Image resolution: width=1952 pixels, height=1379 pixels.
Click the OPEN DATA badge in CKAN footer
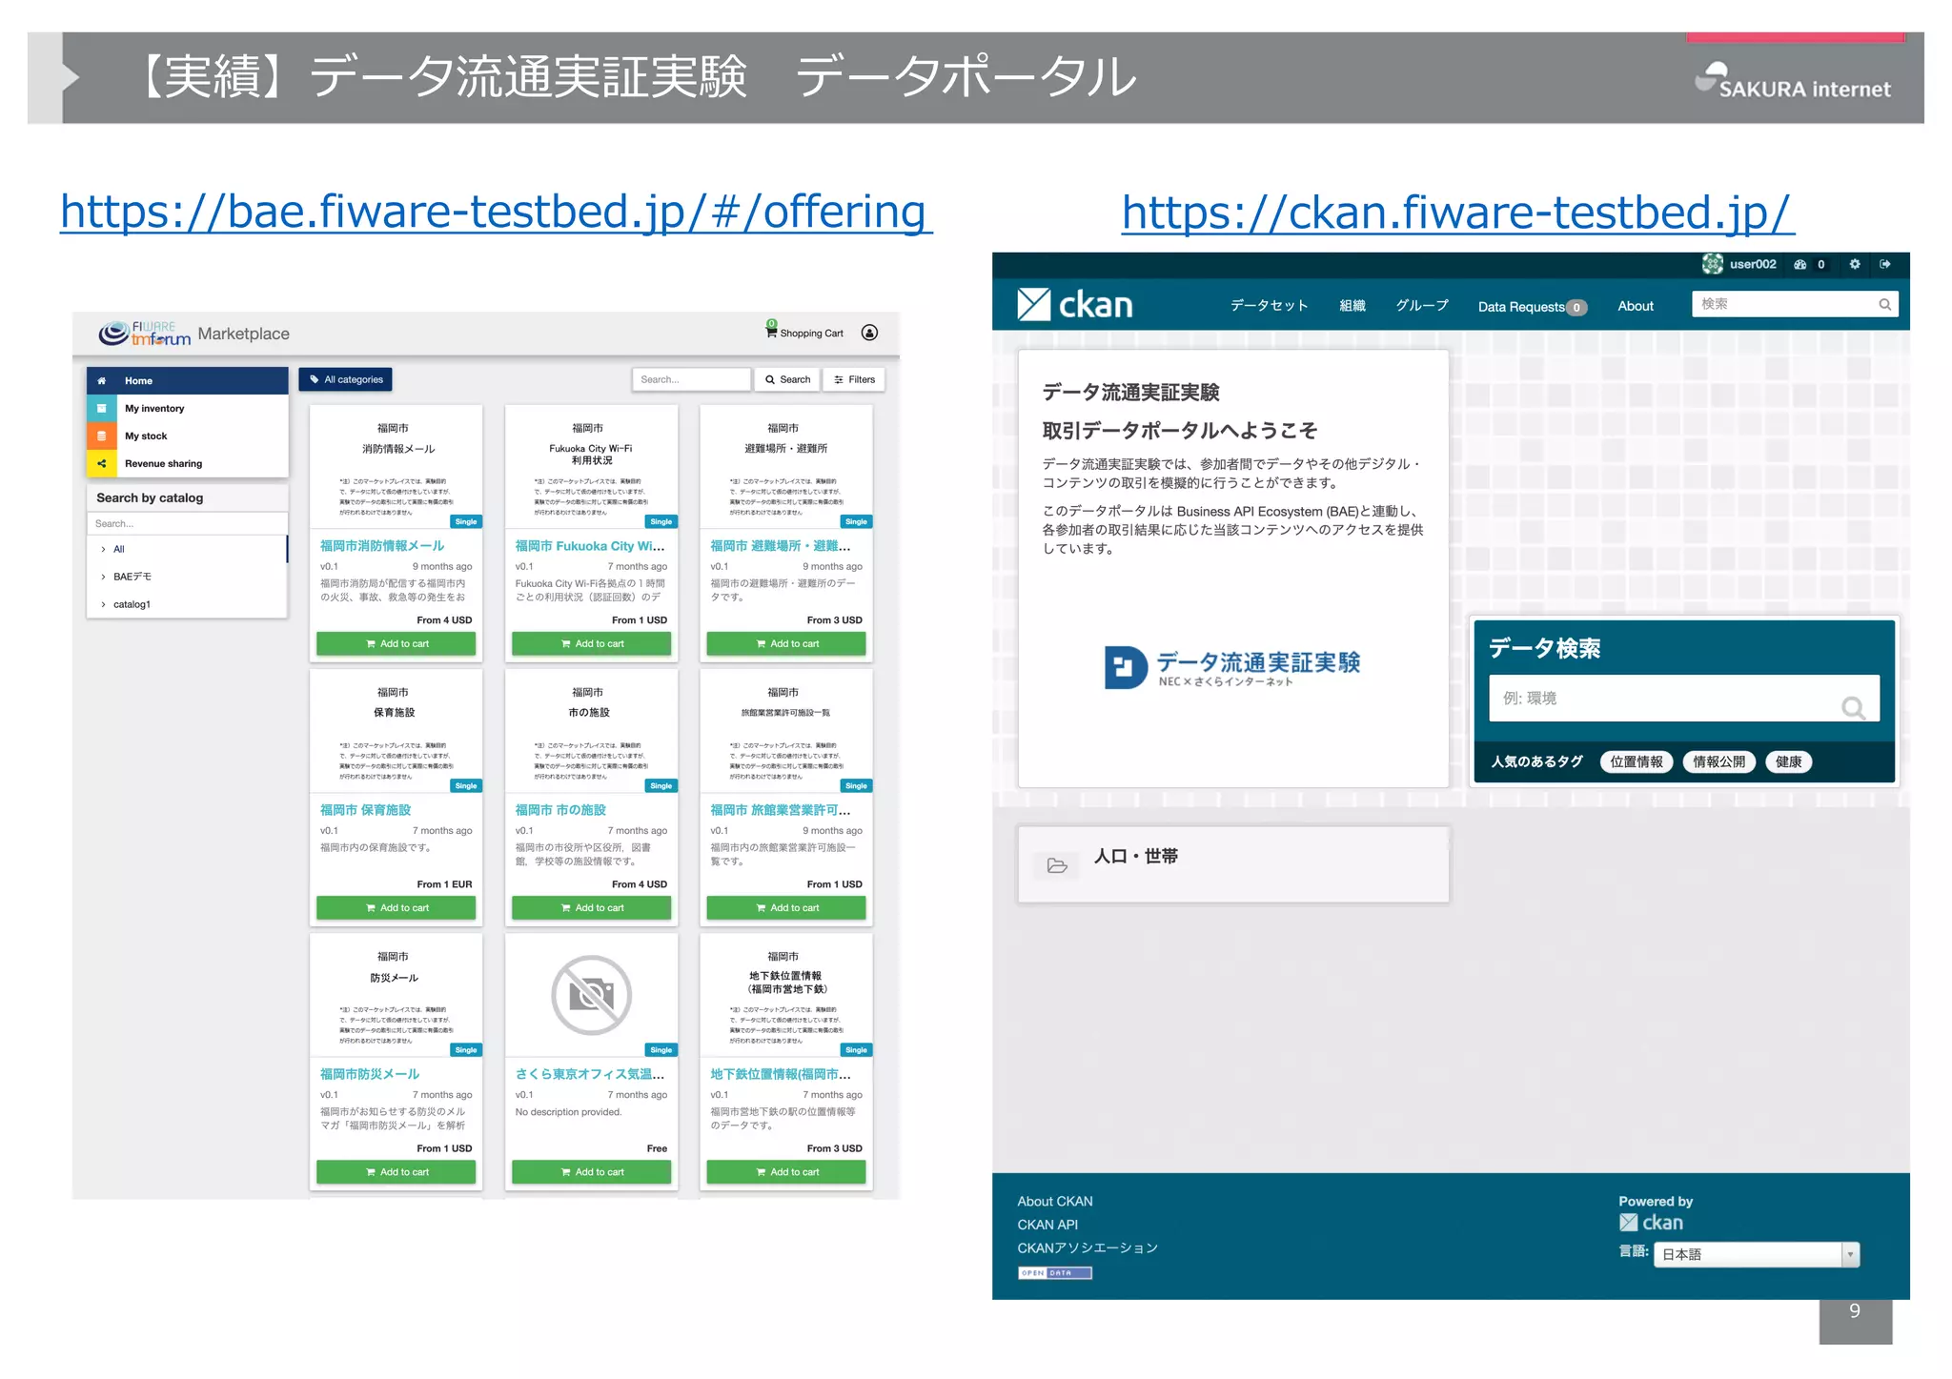coord(1054,1273)
